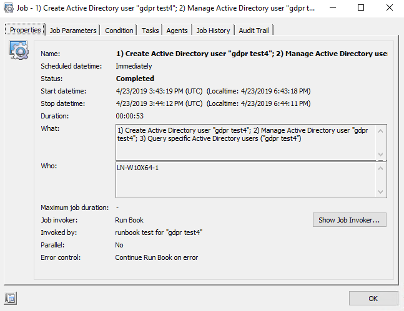Maximize the Job window

pyautogui.click(x=362, y=9)
